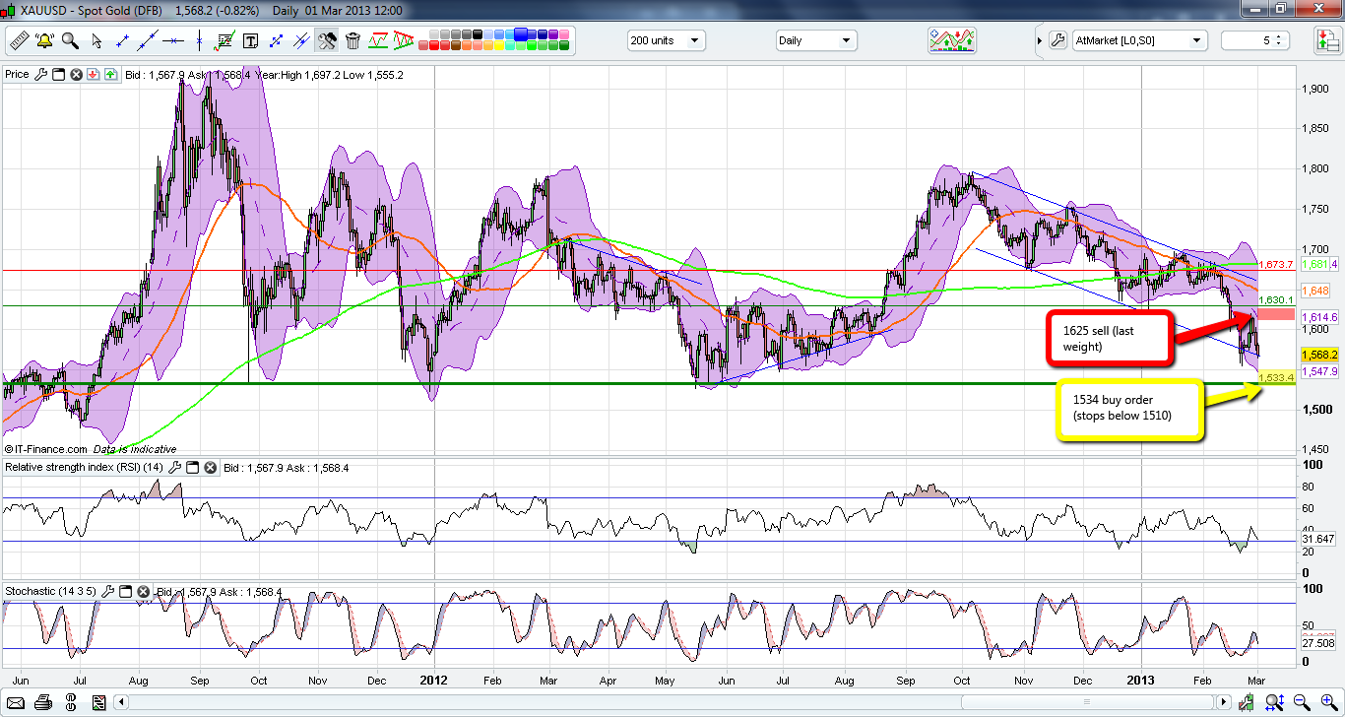1345x717 pixels.
Task: Select the ruler measurement tool
Action: tap(20, 40)
